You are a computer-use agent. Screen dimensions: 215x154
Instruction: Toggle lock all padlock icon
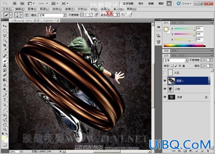pyautogui.click(x=184, y=66)
